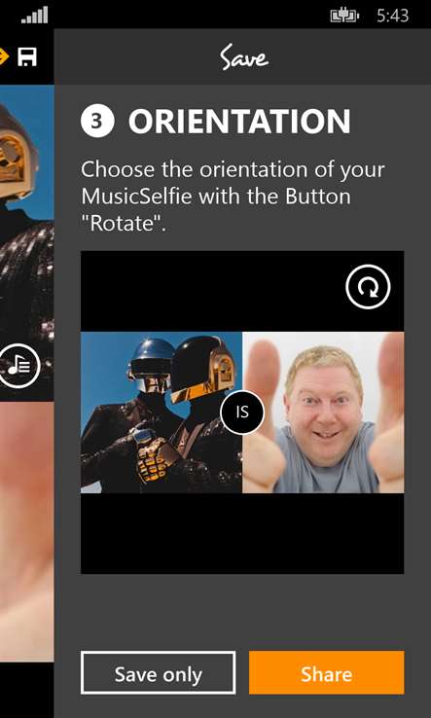Tap the skin-toned background photo at lower left
Screen dimensions: 431x718
pyautogui.click(x=27, y=531)
